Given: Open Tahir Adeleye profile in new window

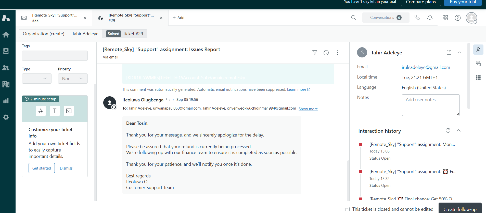Looking at the screenshot, I should pyautogui.click(x=449, y=52).
